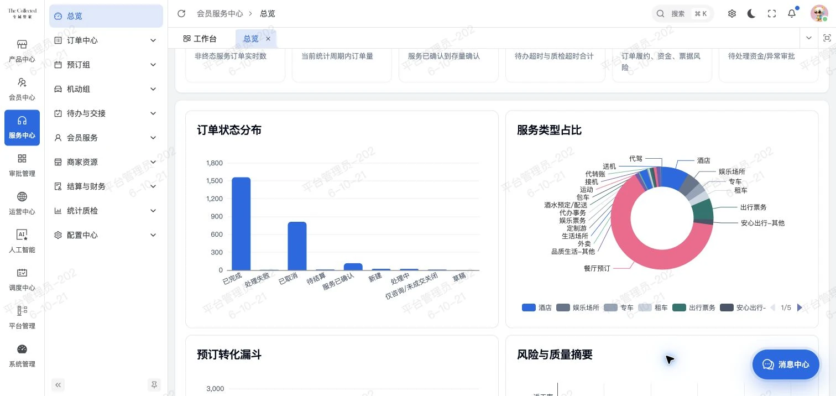Expand 预订组 menu
Image resolution: width=836 pixels, height=396 pixels.
[x=106, y=65]
